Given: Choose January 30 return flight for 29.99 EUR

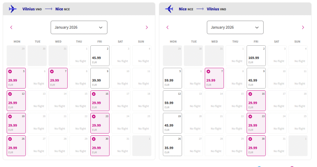Looking at the screenshot, I should pyautogui.click(x=256, y=146).
